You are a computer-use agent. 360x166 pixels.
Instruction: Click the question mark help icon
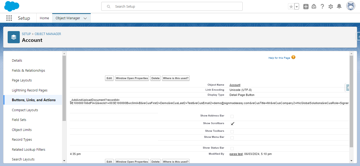tap(322, 7)
